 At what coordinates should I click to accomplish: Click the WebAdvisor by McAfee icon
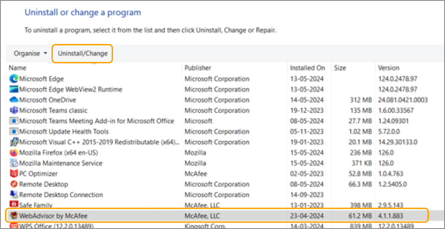(x=14, y=216)
